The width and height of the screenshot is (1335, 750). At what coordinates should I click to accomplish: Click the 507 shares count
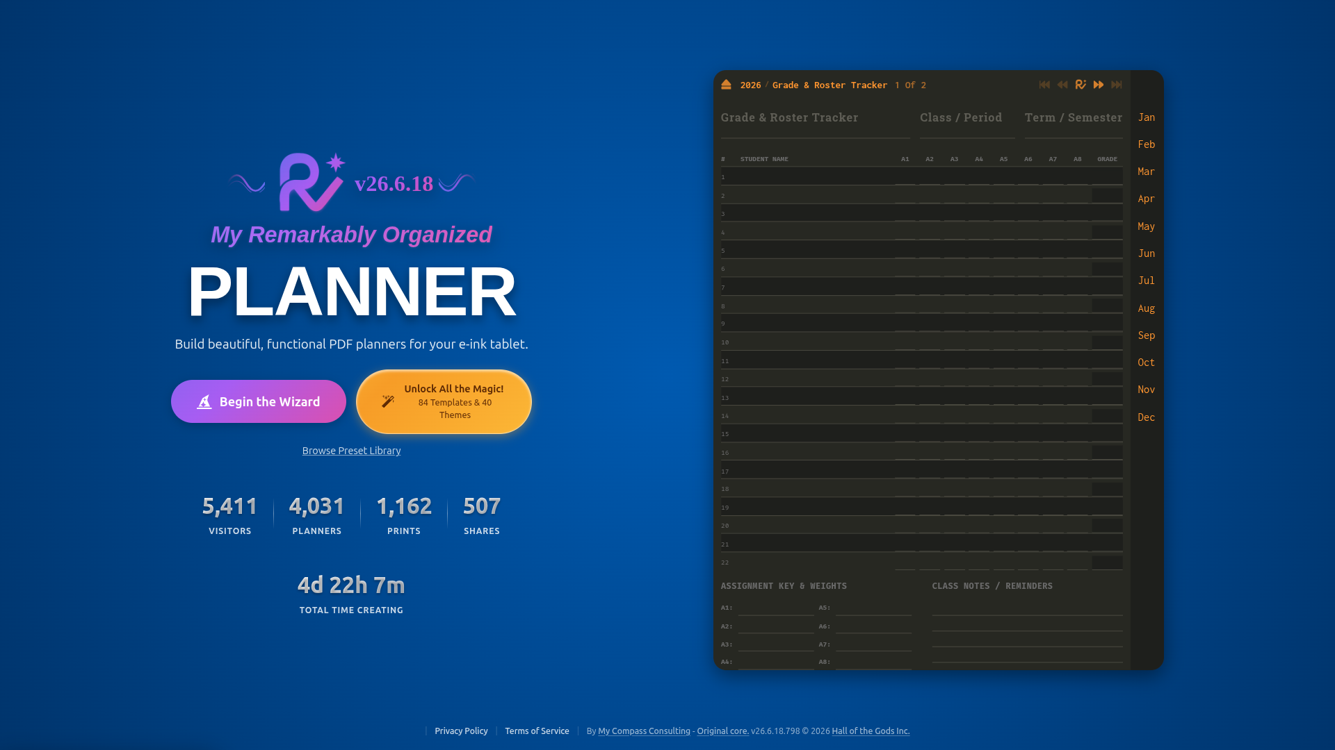pyautogui.click(x=481, y=506)
